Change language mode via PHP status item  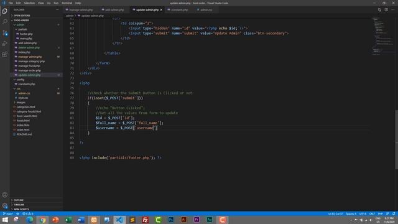(380, 213)
